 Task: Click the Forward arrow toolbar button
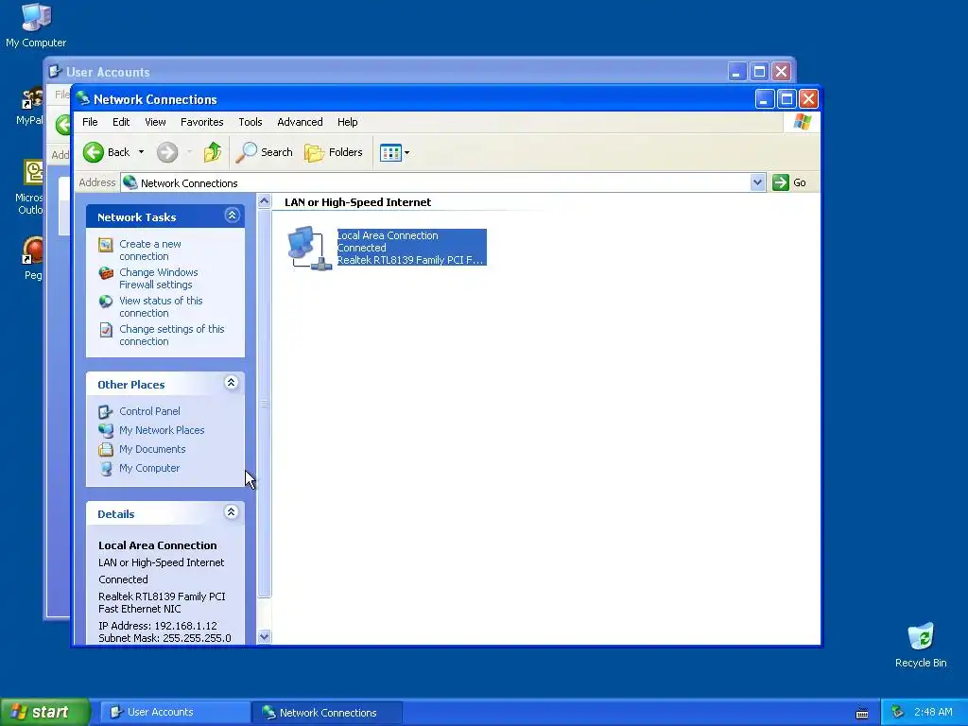(166, 152)
